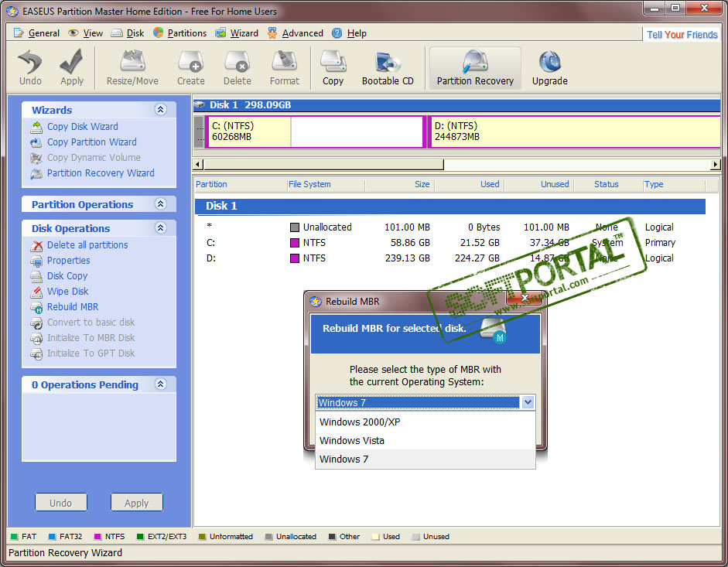Select the D: partition row
This screenshot has width=728, height=567.
tap(449, 258)
